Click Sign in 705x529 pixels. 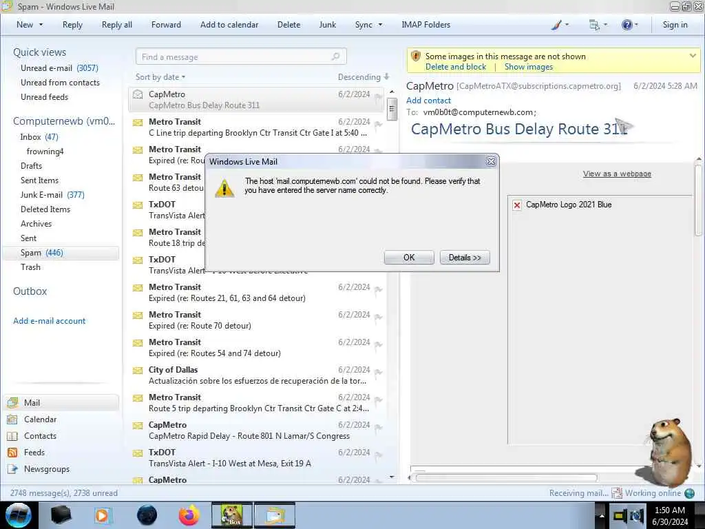tap(675, 25)
